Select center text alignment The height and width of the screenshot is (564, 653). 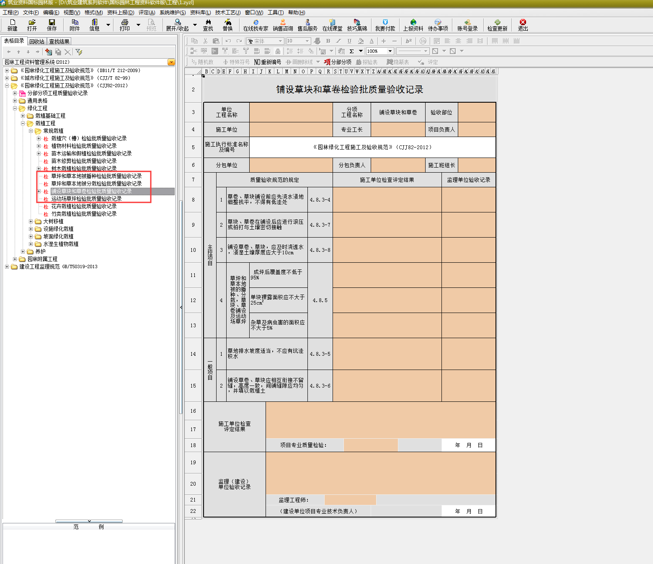tap(458, 41)
